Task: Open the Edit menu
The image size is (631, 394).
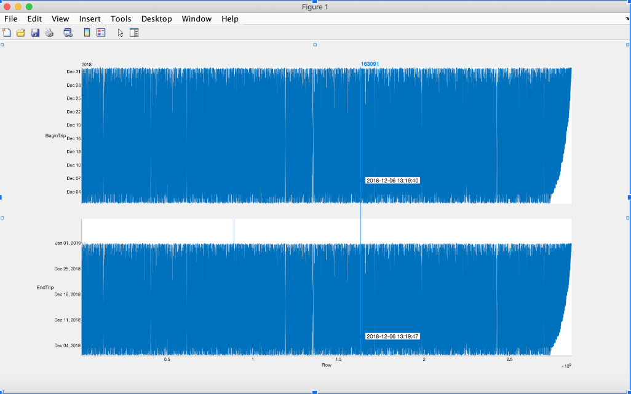Action: coord(34,19)
